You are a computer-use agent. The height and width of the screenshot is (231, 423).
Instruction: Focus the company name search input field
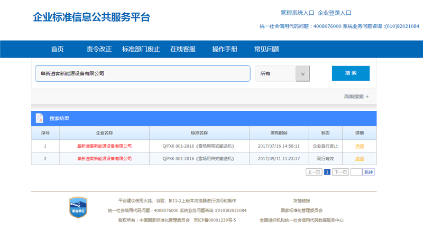coord(143,74)
